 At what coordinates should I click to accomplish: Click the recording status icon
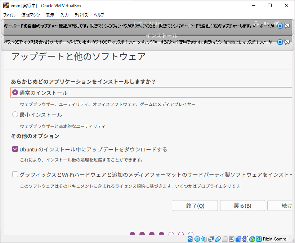pos(238,239)
